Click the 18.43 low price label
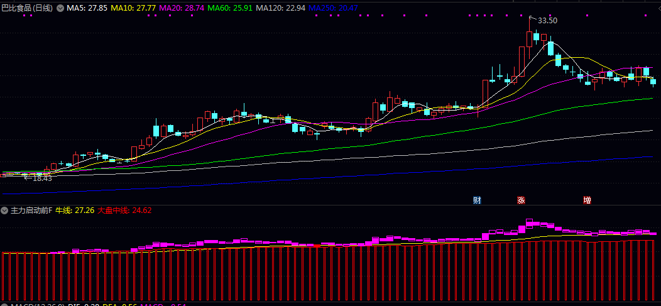 pos(42,178)
